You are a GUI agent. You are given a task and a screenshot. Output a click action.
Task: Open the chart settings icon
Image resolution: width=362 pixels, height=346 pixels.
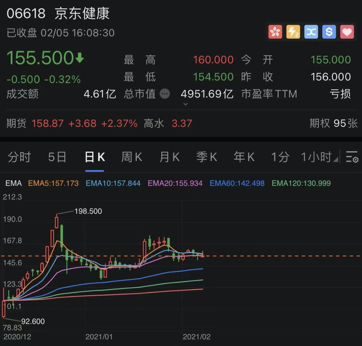(x=352, y=157)
